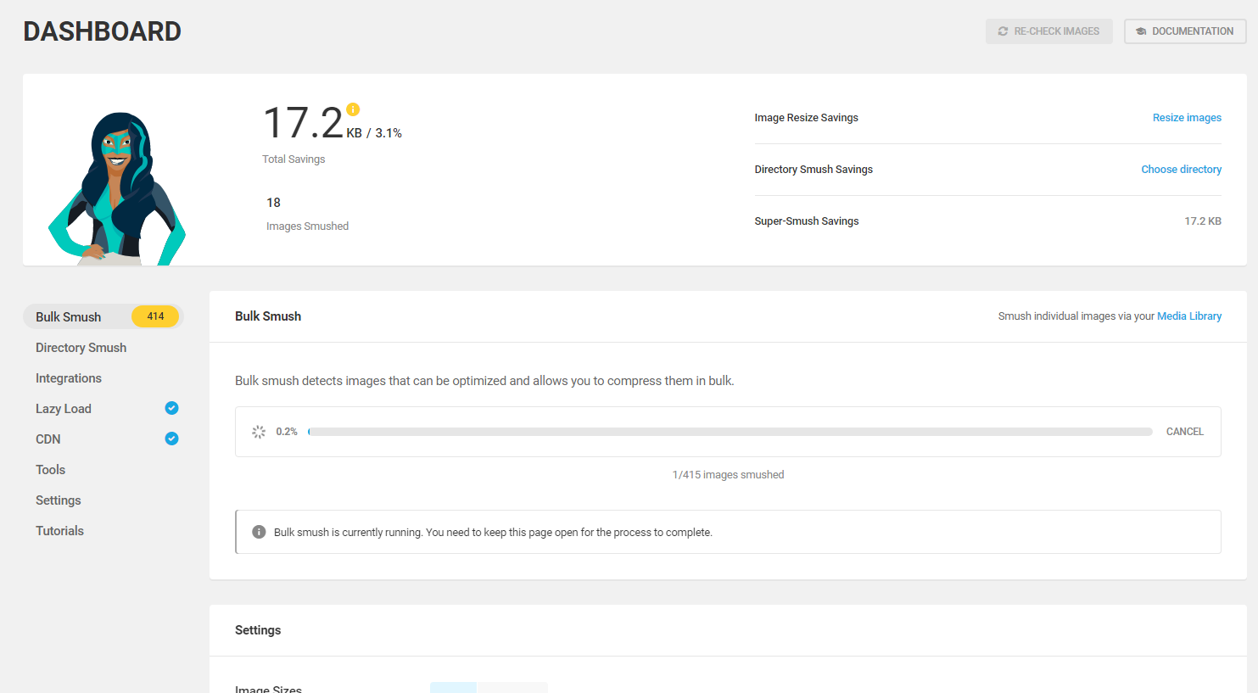
Task: Go to the Tools section
Action: (x=50, y=470)
